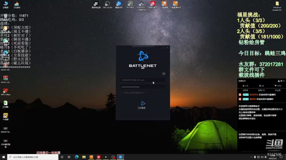Viewport: 286px width, 160px height.
Task: Open Microsoft Edge from the taskbar
Action: pyautogui.click(x=77, y=157)
